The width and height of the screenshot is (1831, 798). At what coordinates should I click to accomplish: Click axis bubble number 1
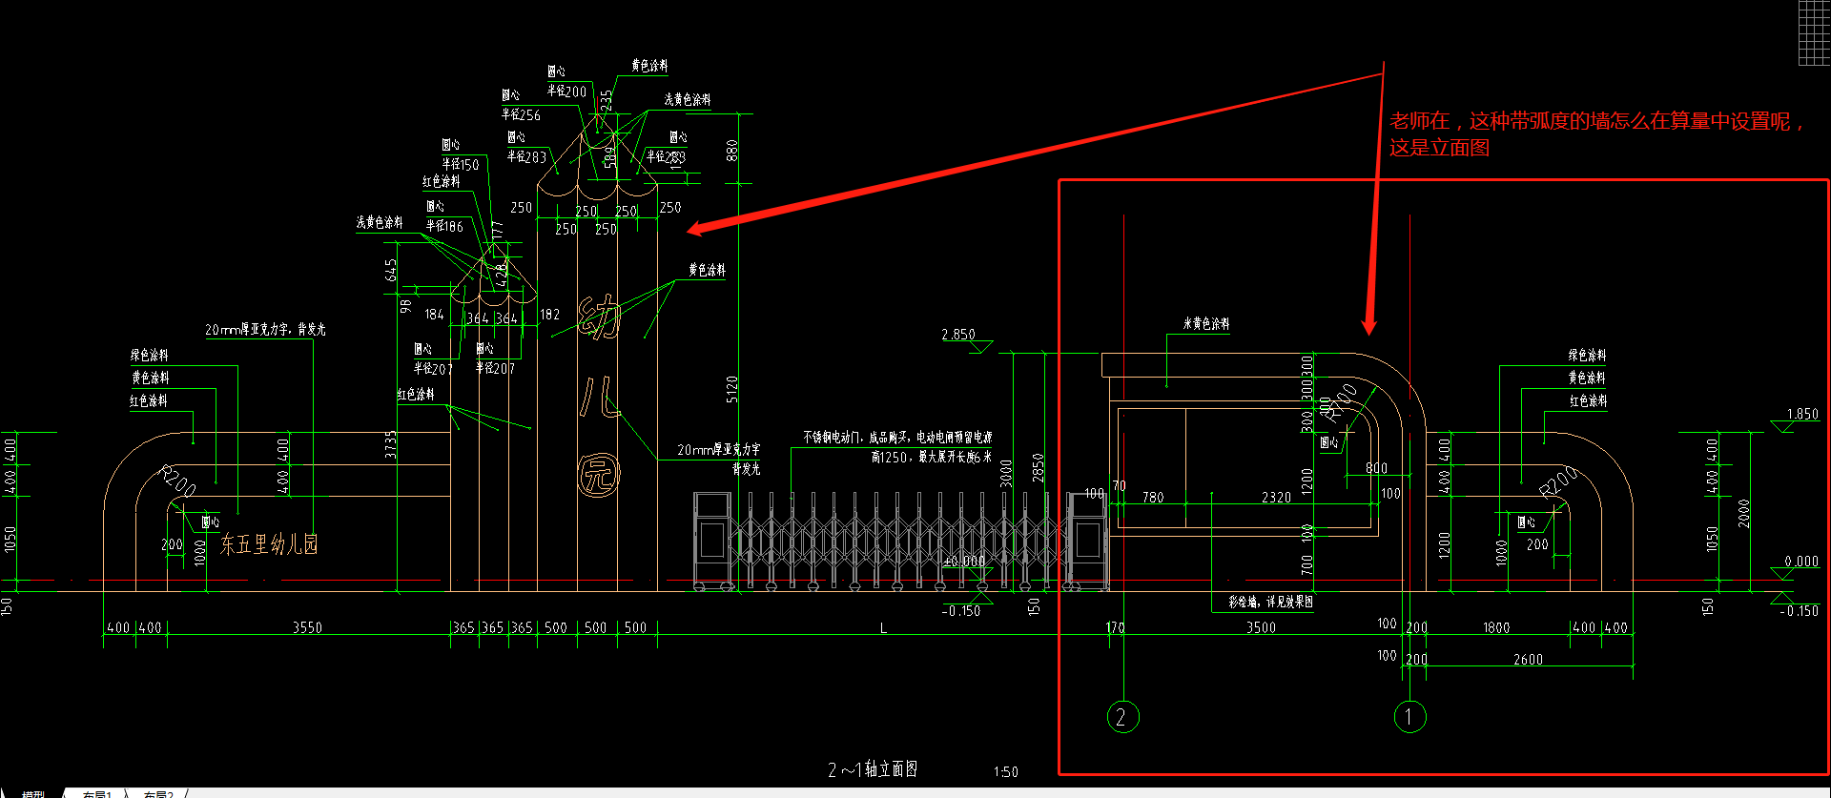1409,716
